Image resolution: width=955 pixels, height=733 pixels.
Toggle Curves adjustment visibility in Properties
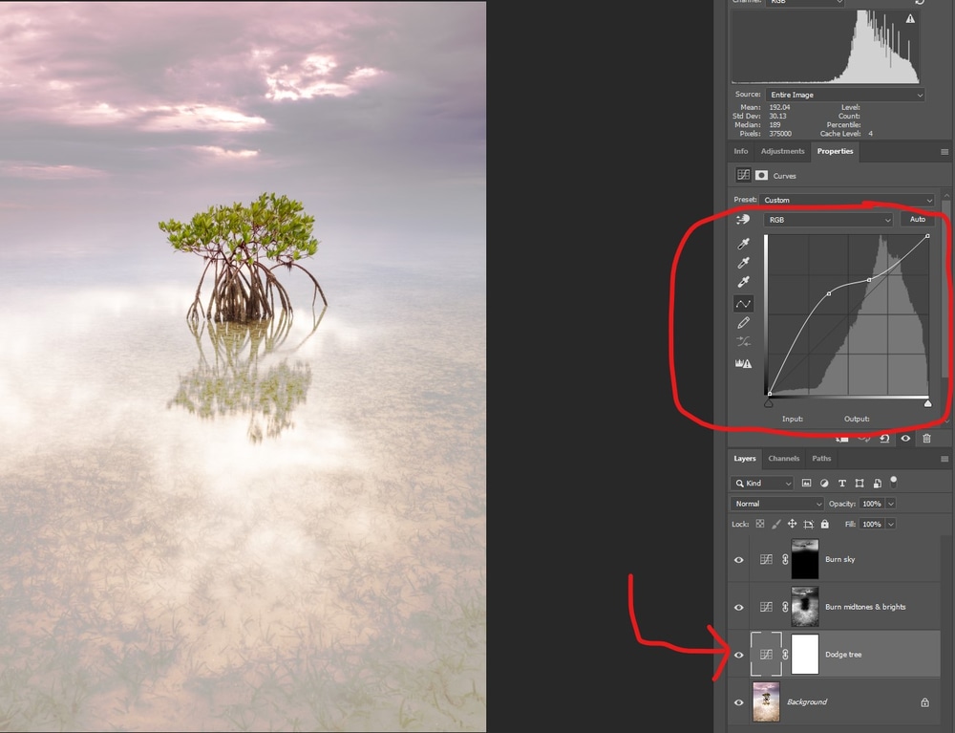(905, 438)
